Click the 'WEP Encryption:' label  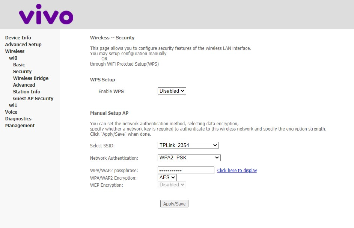(x=107, y=185)
